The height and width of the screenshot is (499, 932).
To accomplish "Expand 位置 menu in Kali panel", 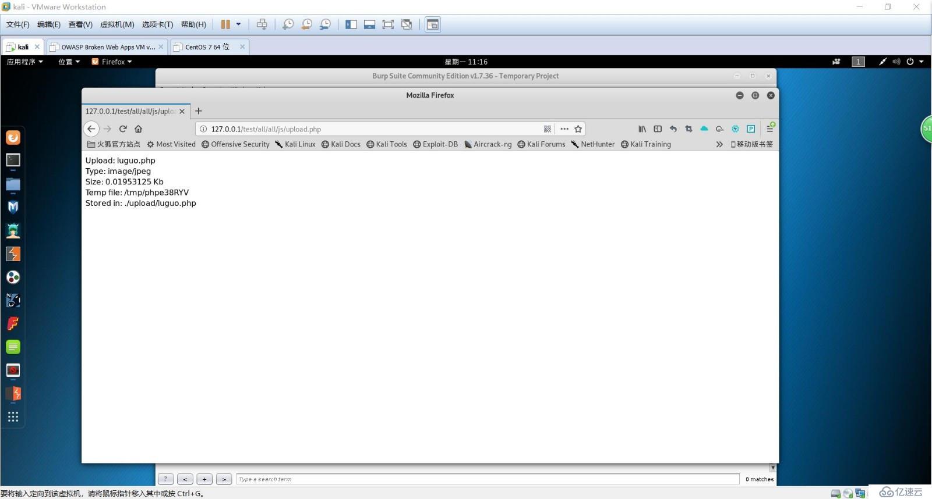I will [69, 62].
